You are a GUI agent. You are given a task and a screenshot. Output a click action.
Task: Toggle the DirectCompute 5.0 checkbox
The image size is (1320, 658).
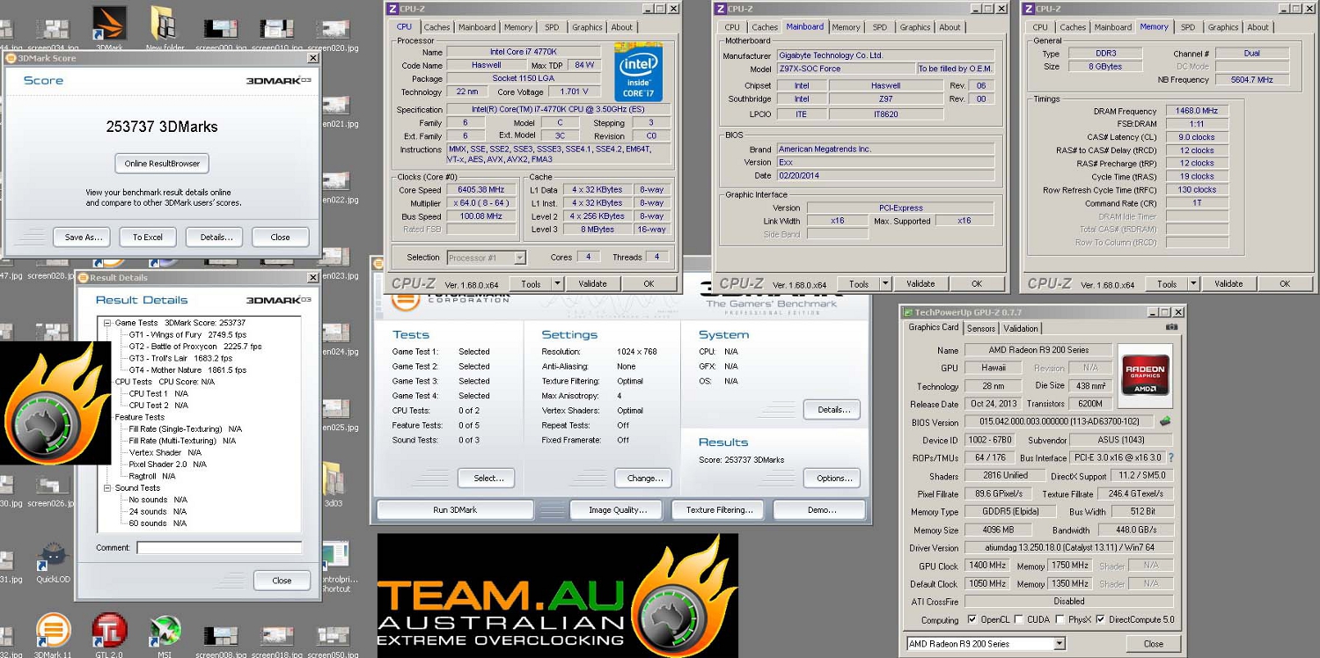pyautogui.click(x=1101, y=619)
